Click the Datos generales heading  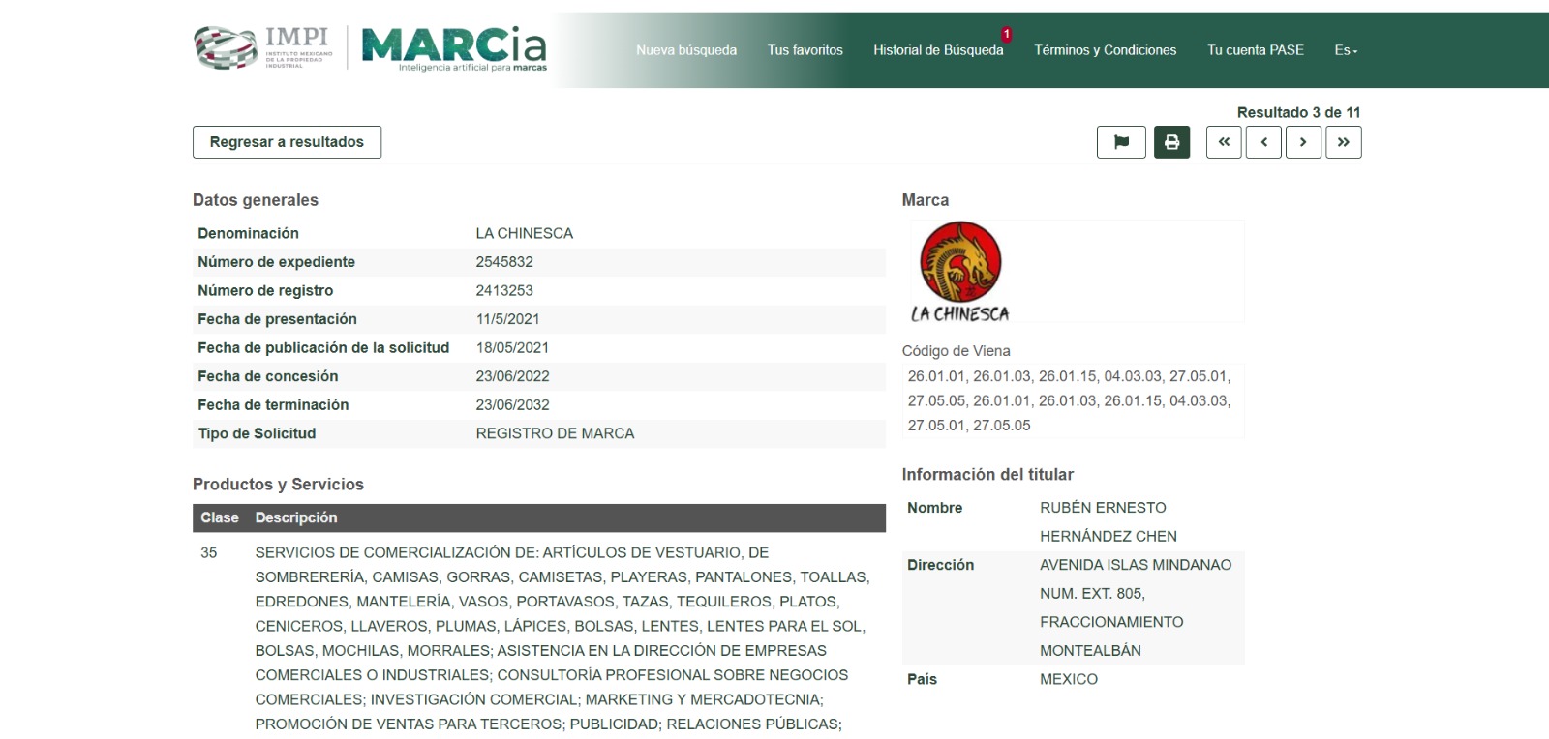coord(256,200)
